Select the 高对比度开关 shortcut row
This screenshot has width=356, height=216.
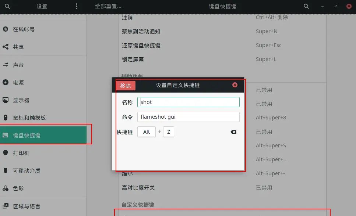click(x=222, y=188)
